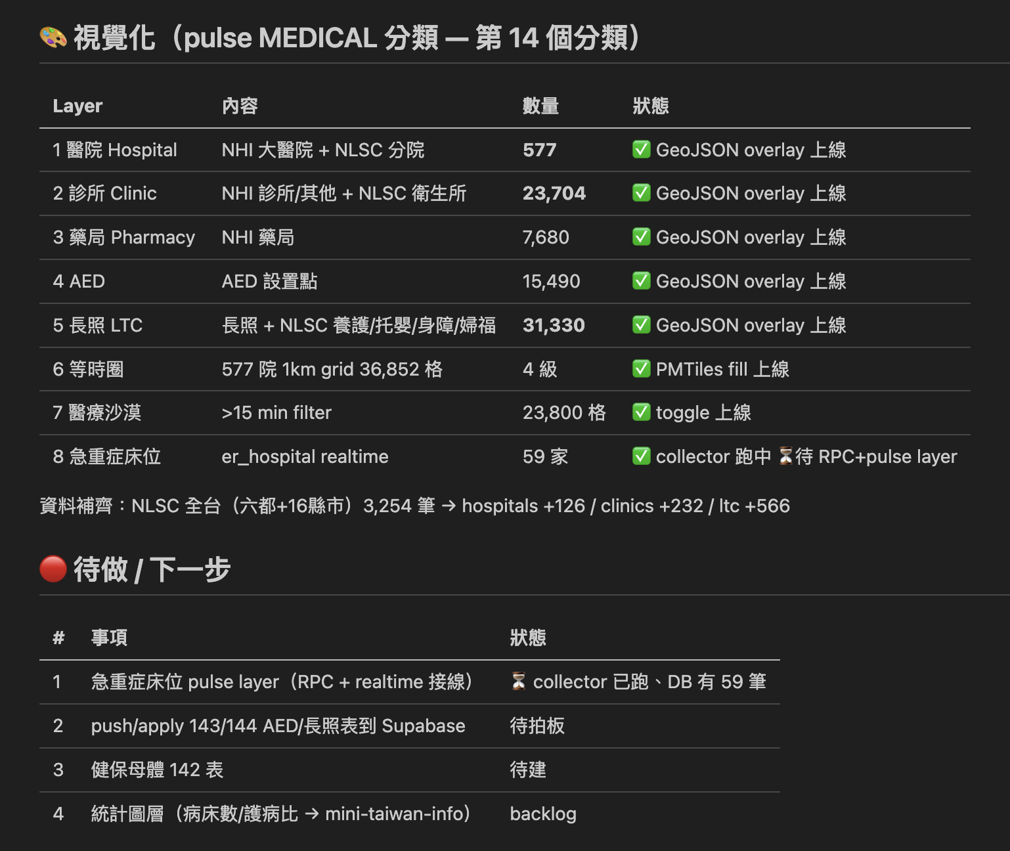The width and height of the screenshot is (1010, 851).
Task: Click the green check mark in the 醫院 Hospital row
Action: tap(641, 149)
